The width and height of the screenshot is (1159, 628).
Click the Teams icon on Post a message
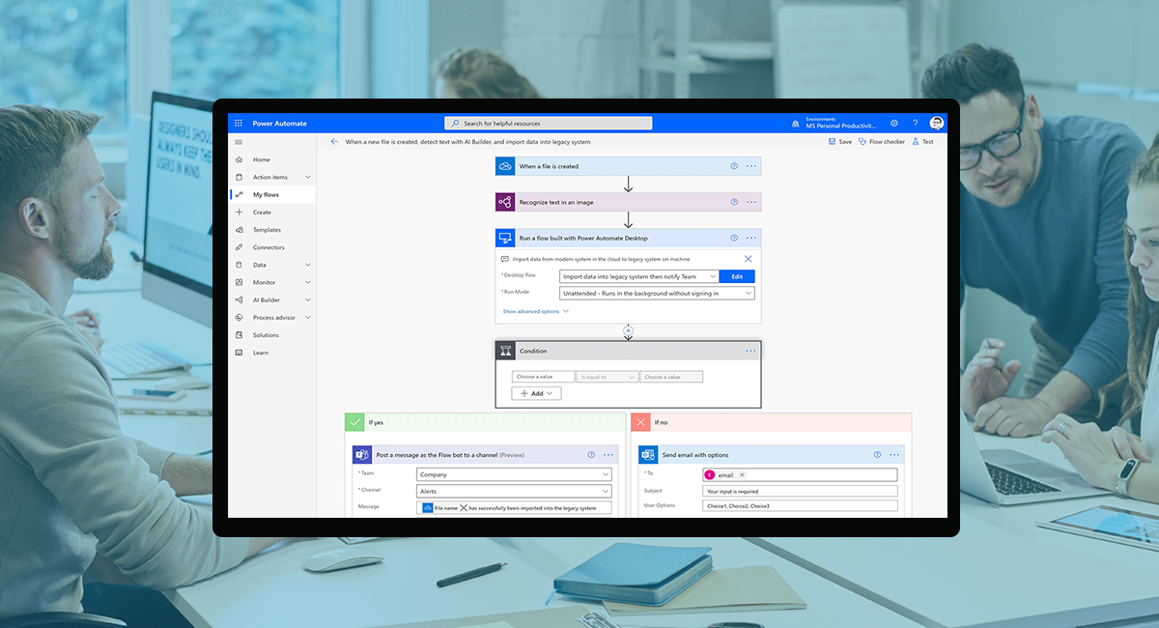click(x=362, y=454)
